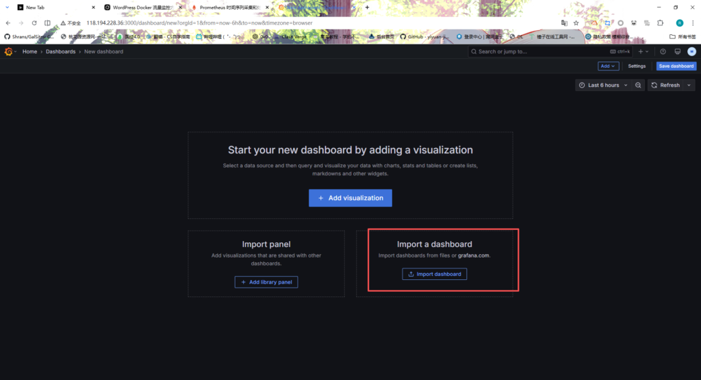701x380 pixels.
Task: Click the Import dashboard button
Action: pyautogui.click(x=434, y=274)
